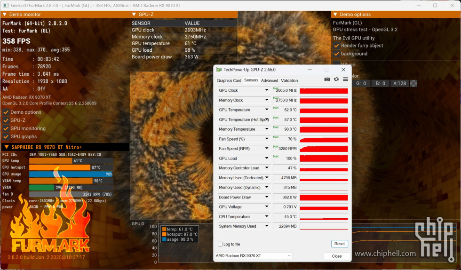Click the FurMark title bar app icon
This screenshot has width=461, height=270.
(x=5, y=5)
